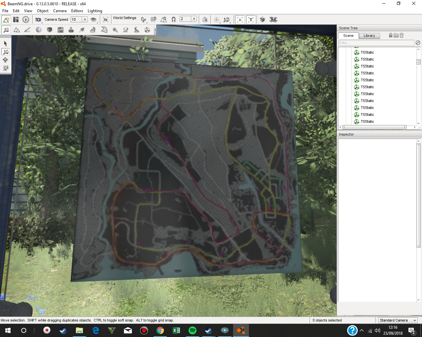Open the Material Editor sphere icon

(x=39, y=30)
